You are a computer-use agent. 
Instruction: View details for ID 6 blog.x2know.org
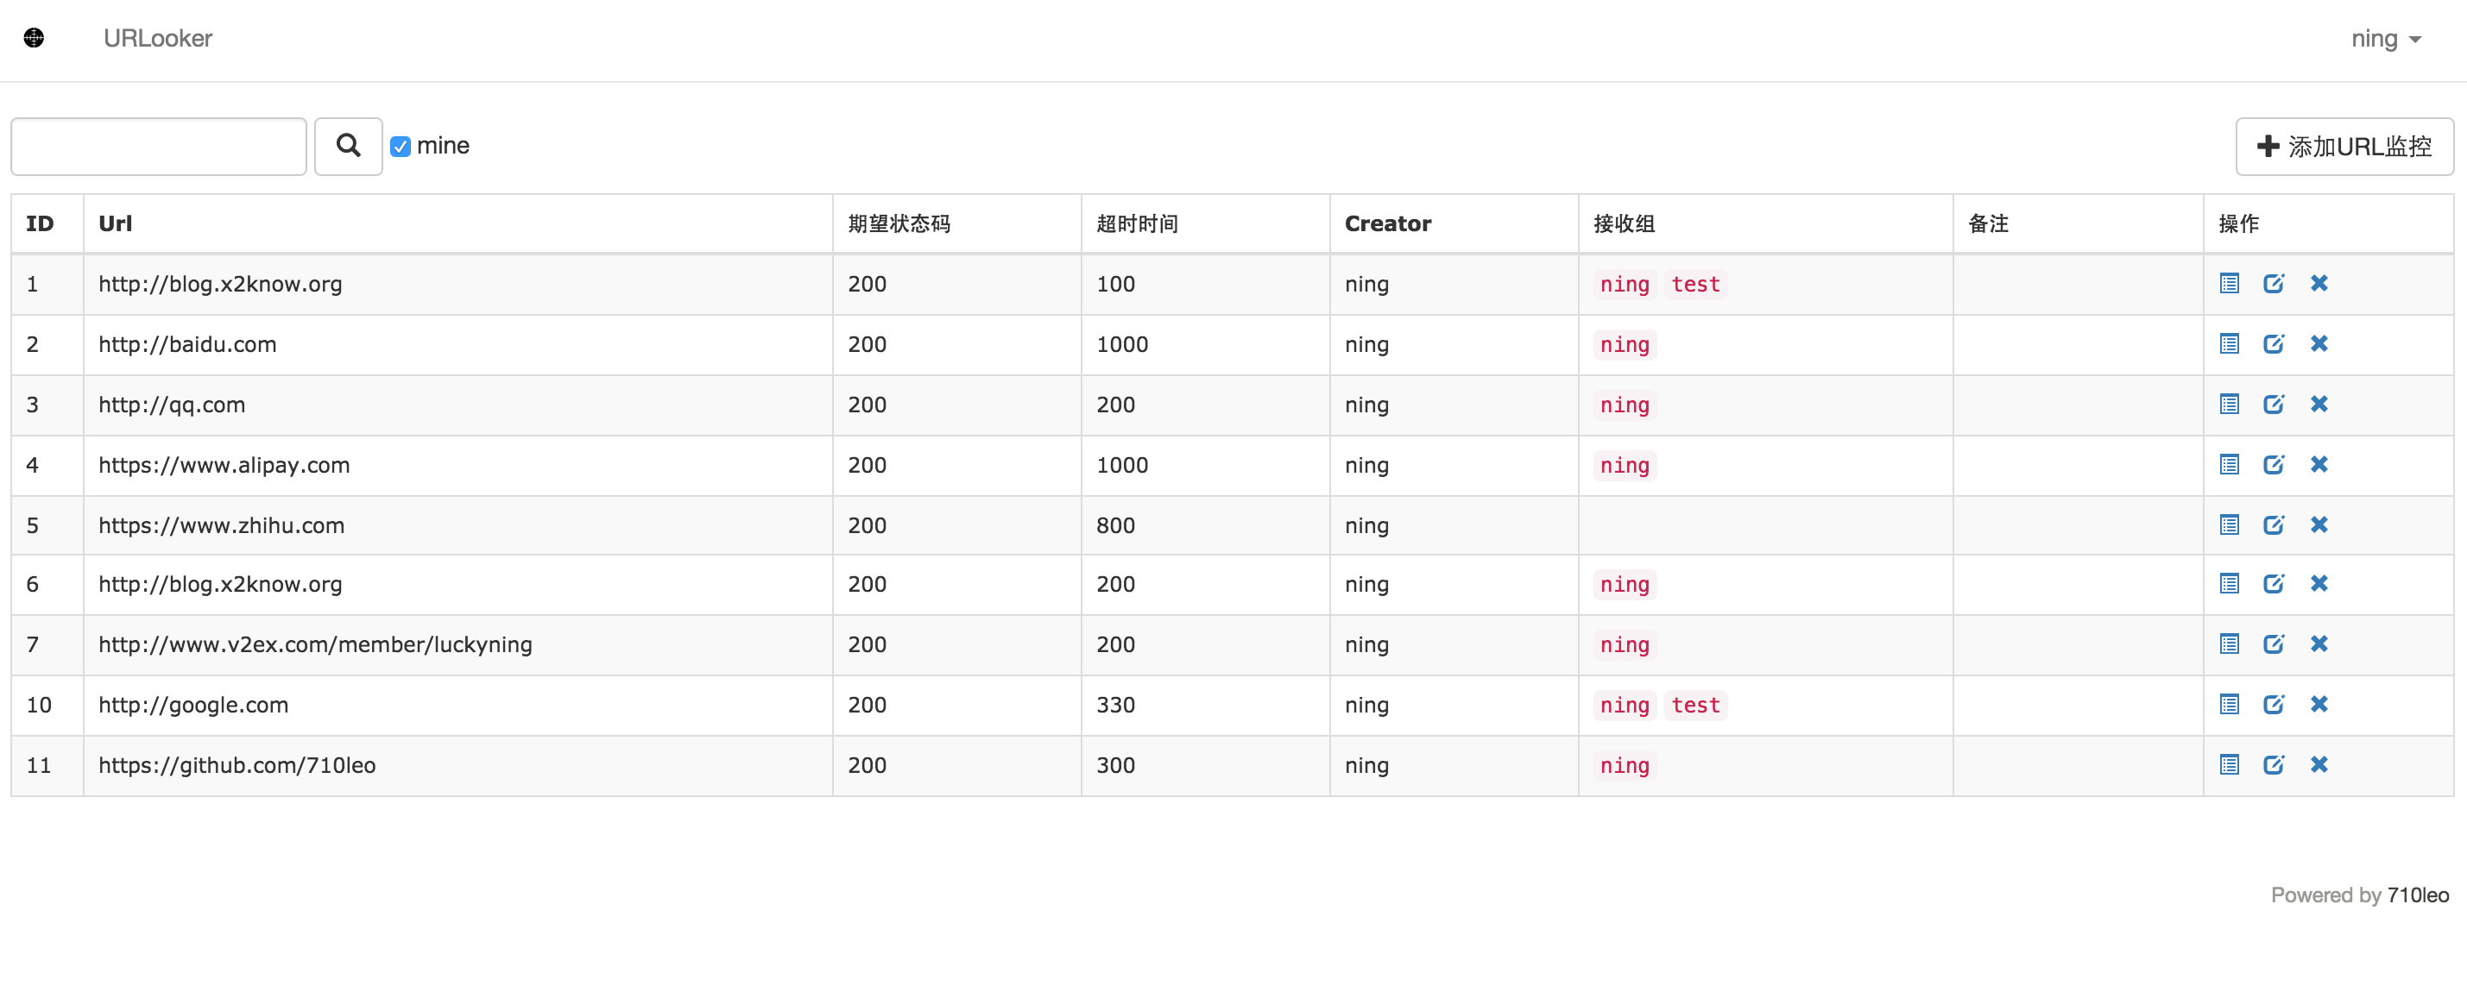(x=2230, y=583)
